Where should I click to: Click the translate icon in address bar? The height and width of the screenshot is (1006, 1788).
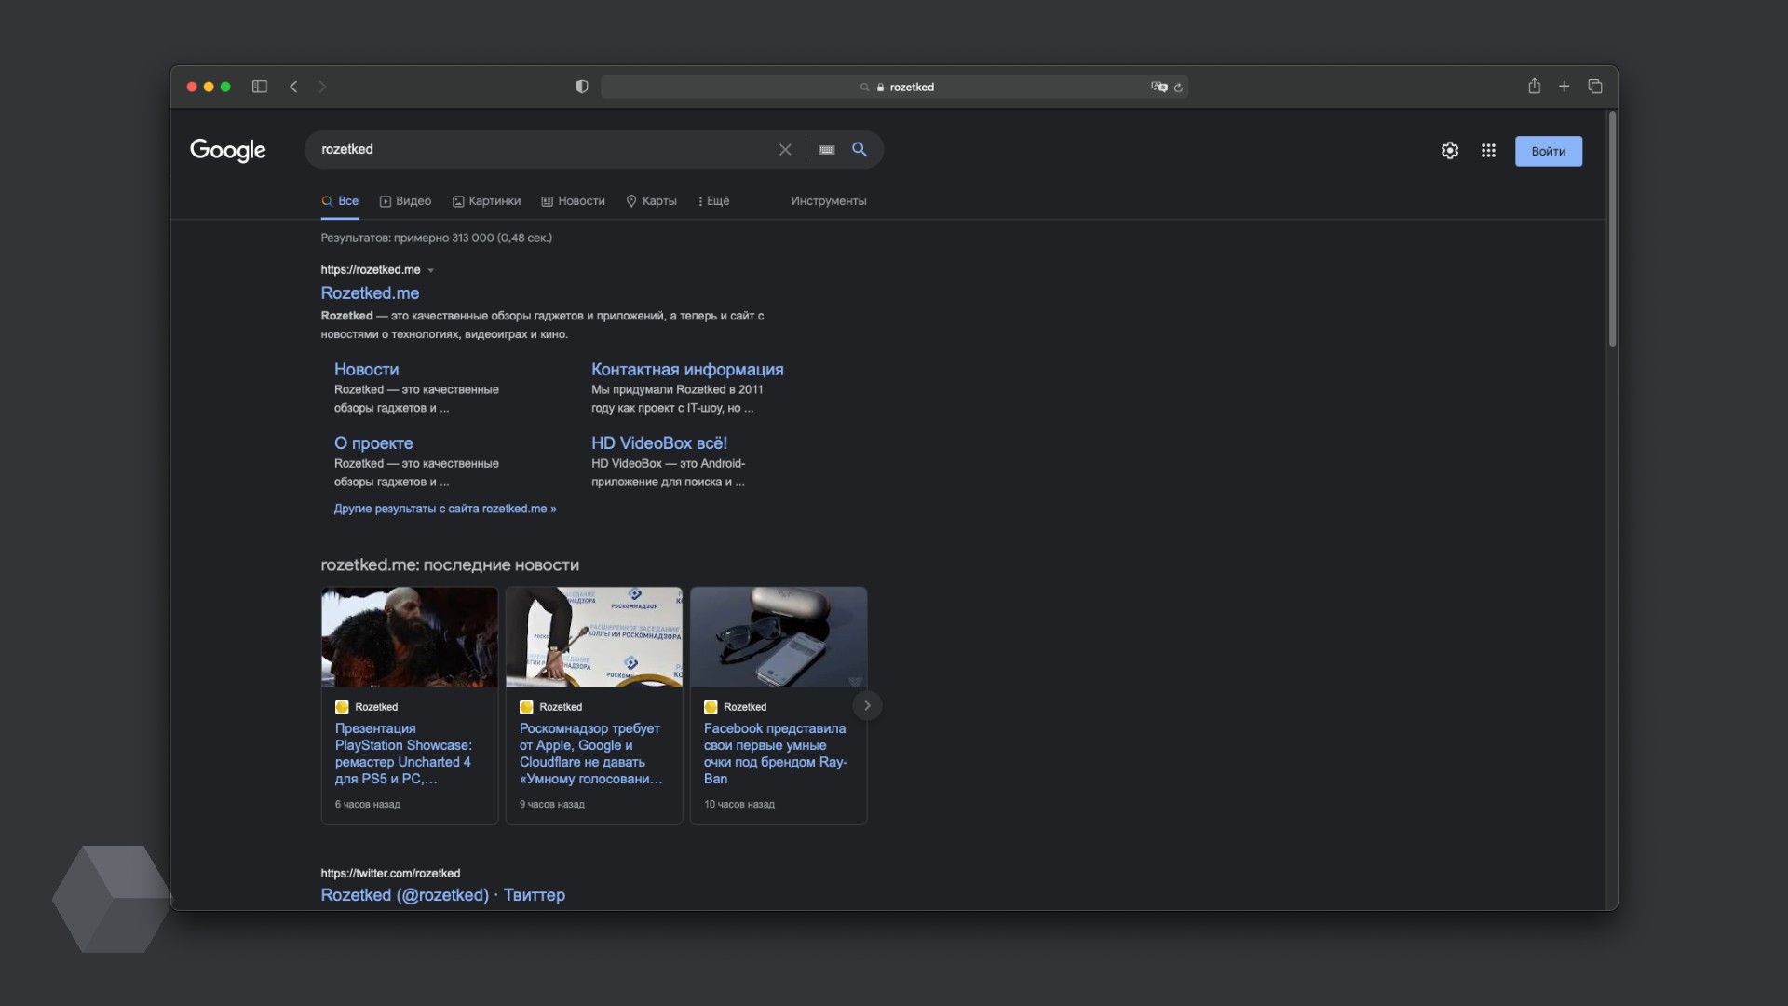(1159, 87)
